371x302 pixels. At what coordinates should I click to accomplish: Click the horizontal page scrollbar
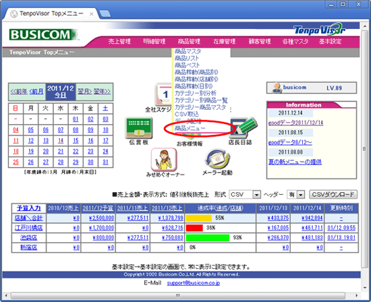tap(178, 295)
